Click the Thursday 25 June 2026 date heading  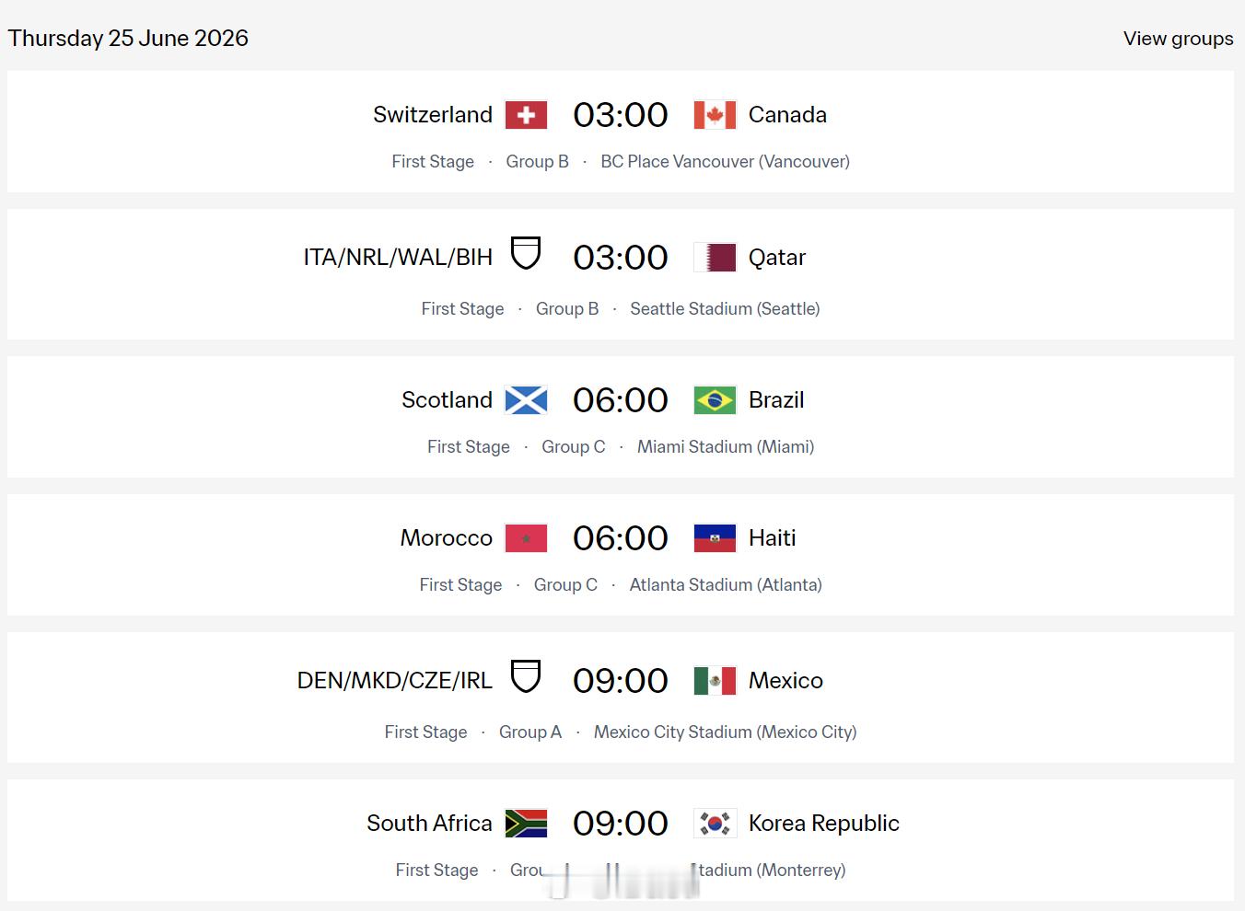point(128,39)
